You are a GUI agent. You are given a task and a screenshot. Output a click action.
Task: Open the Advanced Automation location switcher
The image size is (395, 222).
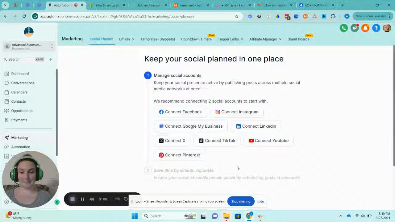[29, 46]
